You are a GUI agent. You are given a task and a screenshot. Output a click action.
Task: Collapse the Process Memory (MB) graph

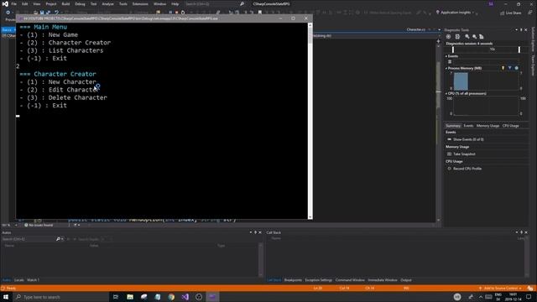tap(446, 68)
